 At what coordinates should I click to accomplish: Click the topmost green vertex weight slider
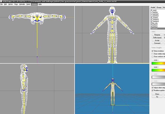click(x=158, y=63)
